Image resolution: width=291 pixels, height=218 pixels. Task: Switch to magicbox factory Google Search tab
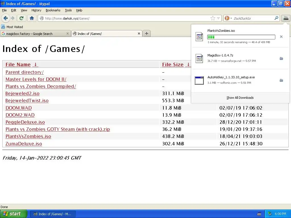35,33
